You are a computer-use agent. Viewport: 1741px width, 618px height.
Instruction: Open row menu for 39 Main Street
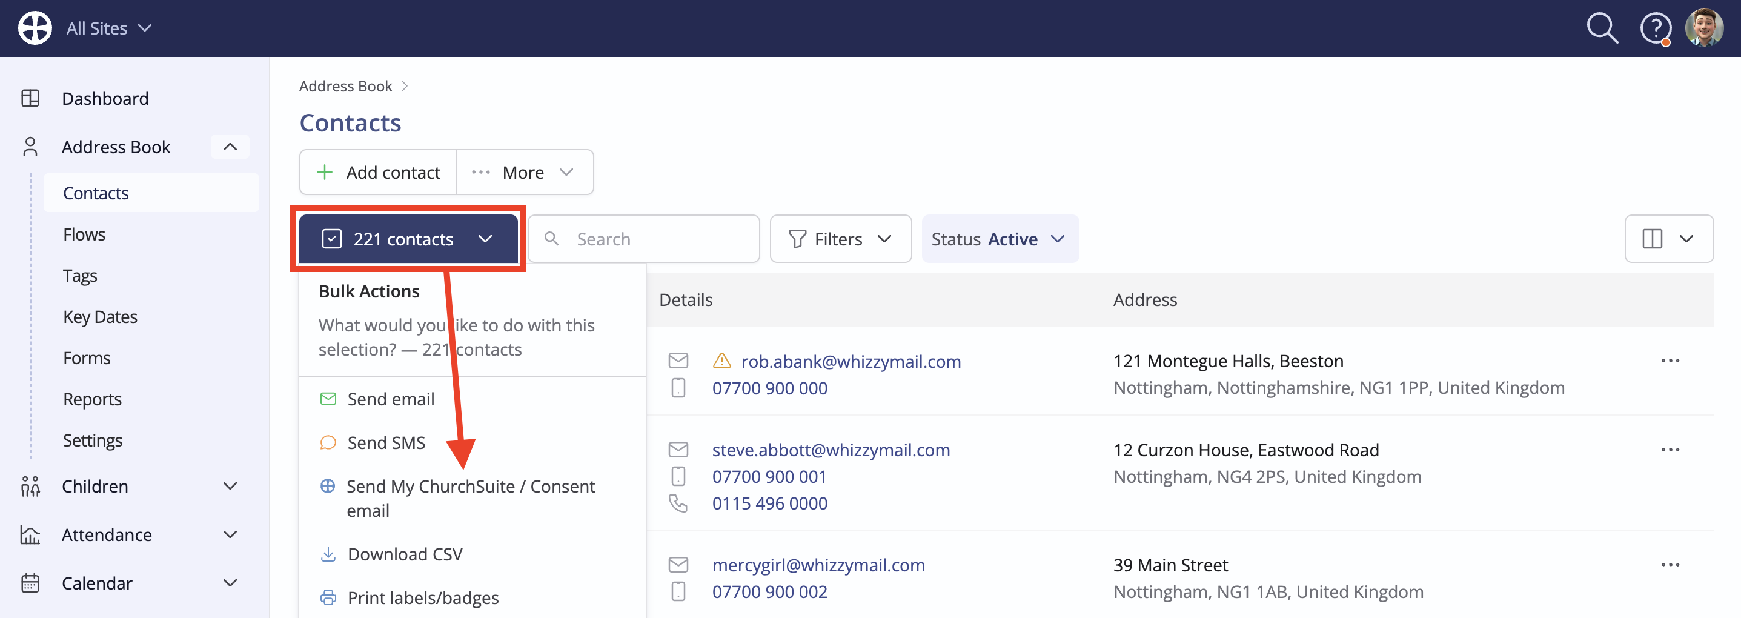coord(1670,565)
